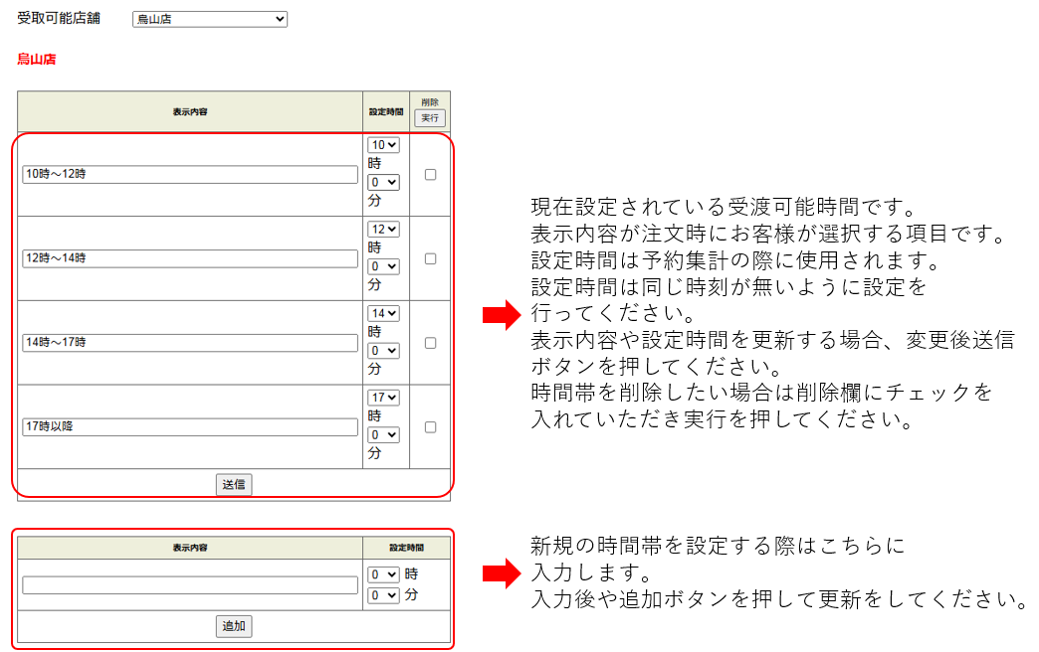Check delete box for 17時以降 row
Image resolution: width=1039 pixels, height=652 pixels.
tap(430, 427)
